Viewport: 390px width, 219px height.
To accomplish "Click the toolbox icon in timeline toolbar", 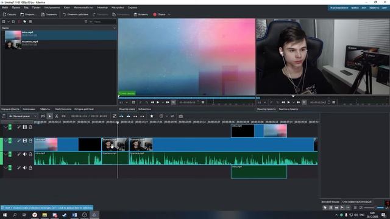I will (x=180, y=116).
